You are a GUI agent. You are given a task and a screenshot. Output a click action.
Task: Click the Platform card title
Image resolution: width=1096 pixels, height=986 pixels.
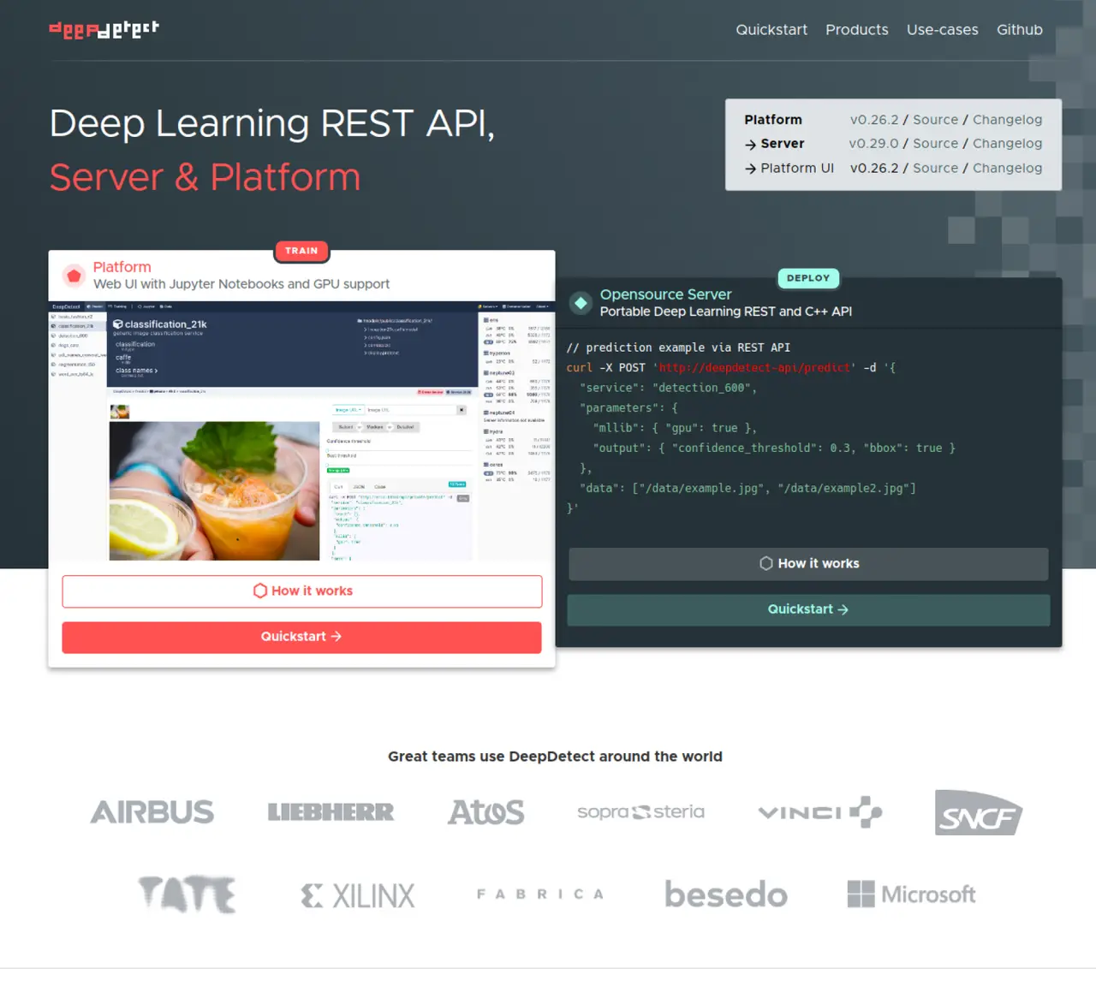(x=122, y=267)
